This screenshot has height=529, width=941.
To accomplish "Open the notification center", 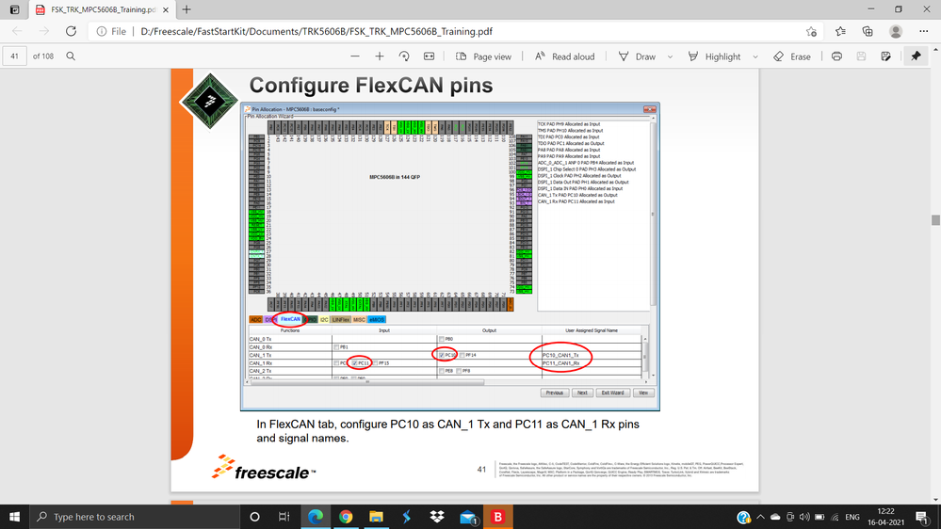I will [923, 517].
